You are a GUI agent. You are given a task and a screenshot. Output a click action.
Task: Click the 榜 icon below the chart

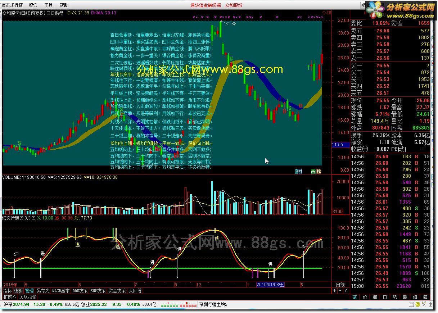[x=319, y=172]
